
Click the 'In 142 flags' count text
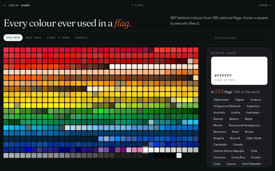click(x=221, y=92)
